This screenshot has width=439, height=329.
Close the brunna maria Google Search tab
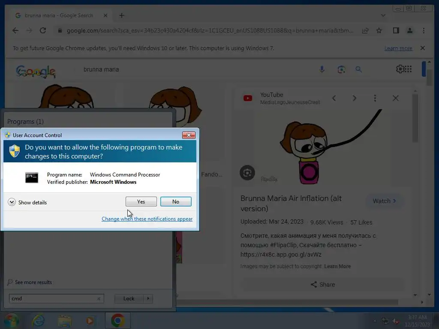pos(105,15)
